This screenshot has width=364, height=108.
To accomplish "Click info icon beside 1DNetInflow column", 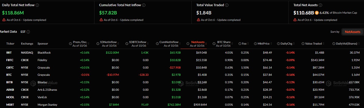I will tap(98, 44).
